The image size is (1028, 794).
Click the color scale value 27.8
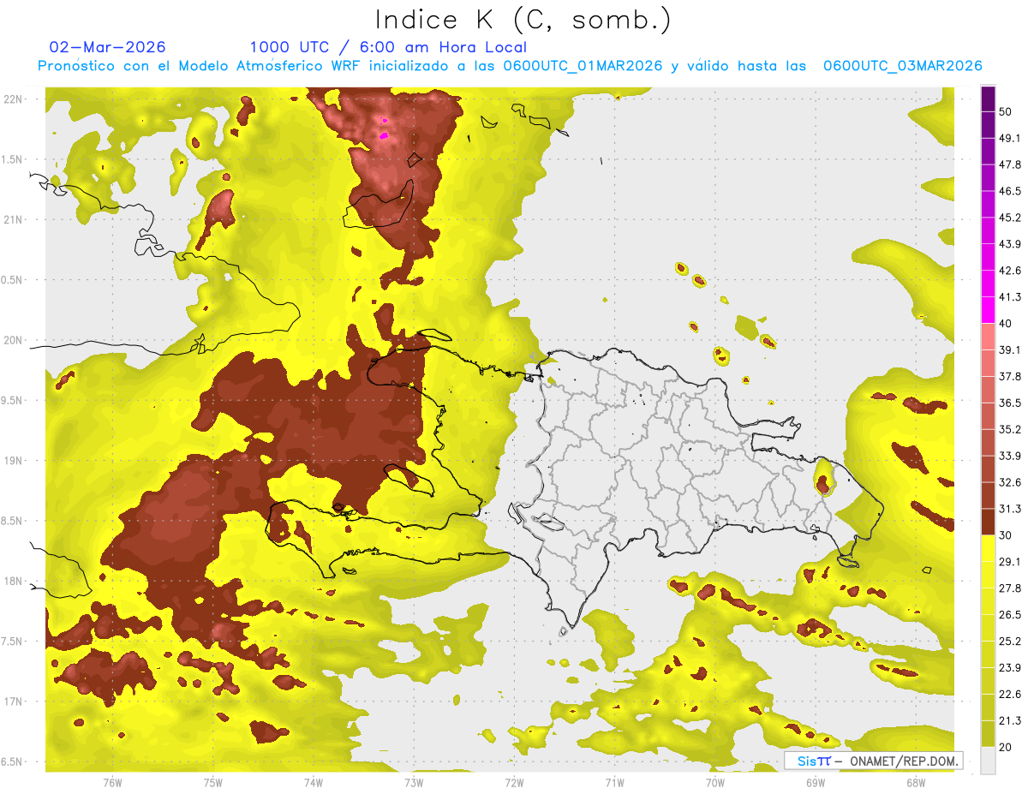[1010, 588]
